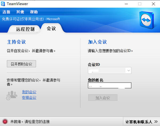Expand the 计算机和联系人 panel with the double arrow
Image resolution: width=160 pixels, height=126 pixels.
pyautogui.click(x=156, y=121)
